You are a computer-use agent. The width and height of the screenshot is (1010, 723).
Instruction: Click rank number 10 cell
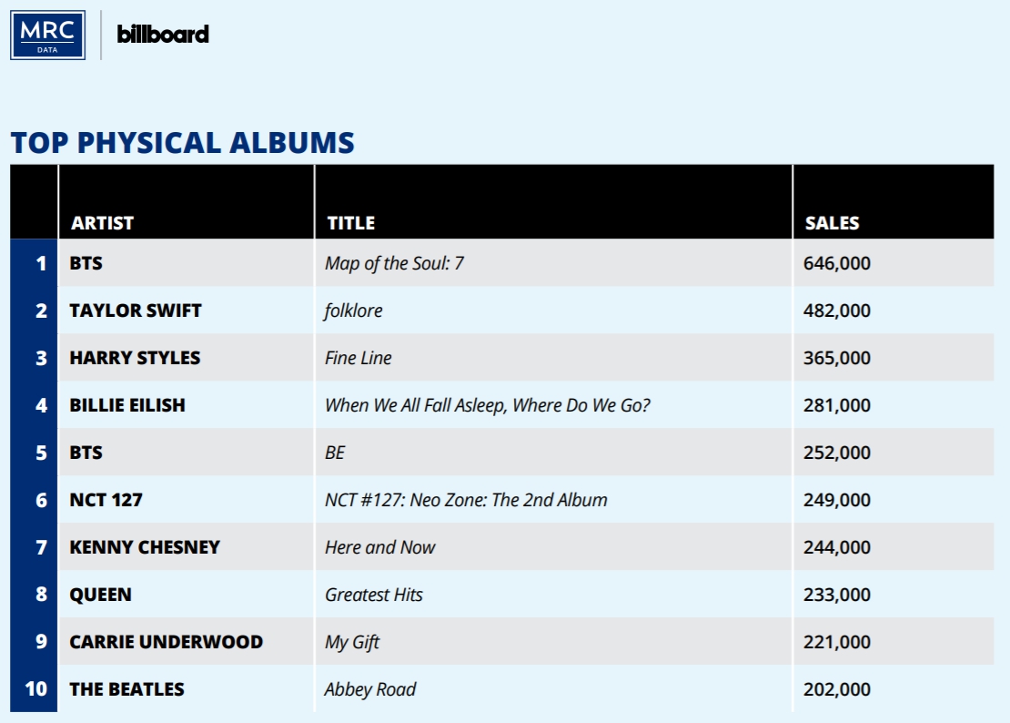(35, 688)
